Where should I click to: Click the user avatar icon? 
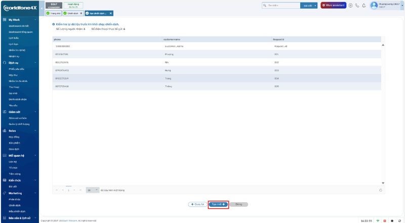tap(374, 5)
